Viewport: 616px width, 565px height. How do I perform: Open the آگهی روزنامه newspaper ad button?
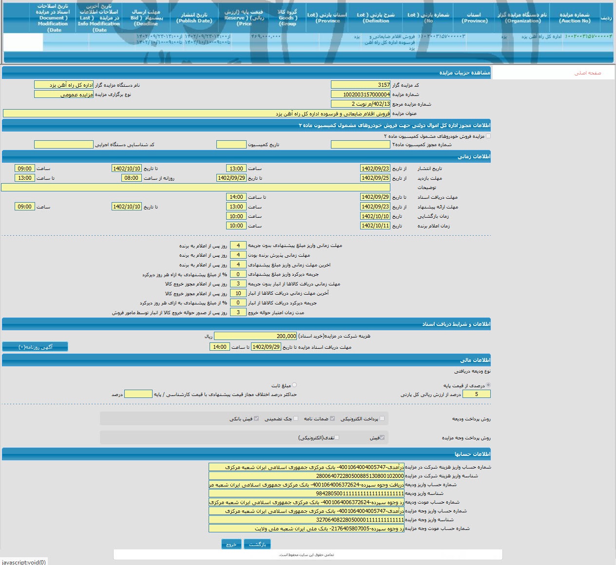[x=35, y=347]
